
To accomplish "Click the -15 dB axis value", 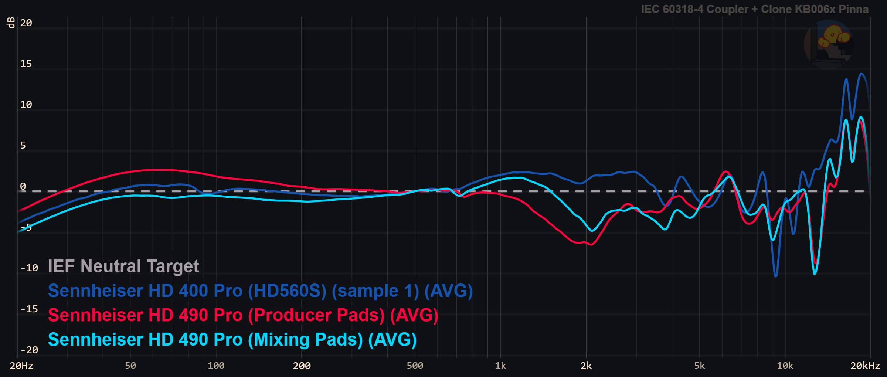I will (x=29, y=309).
